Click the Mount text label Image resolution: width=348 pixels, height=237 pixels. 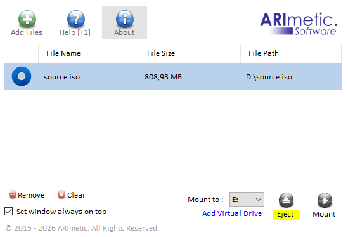(324, 214)
